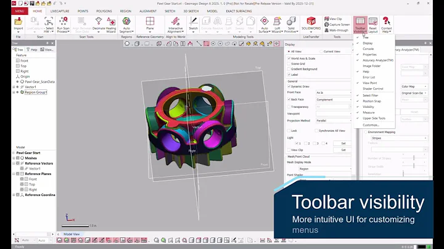444x249 pixels.
Task: Click the Toolbar Visibility button
Action: (x=360, y=25)
